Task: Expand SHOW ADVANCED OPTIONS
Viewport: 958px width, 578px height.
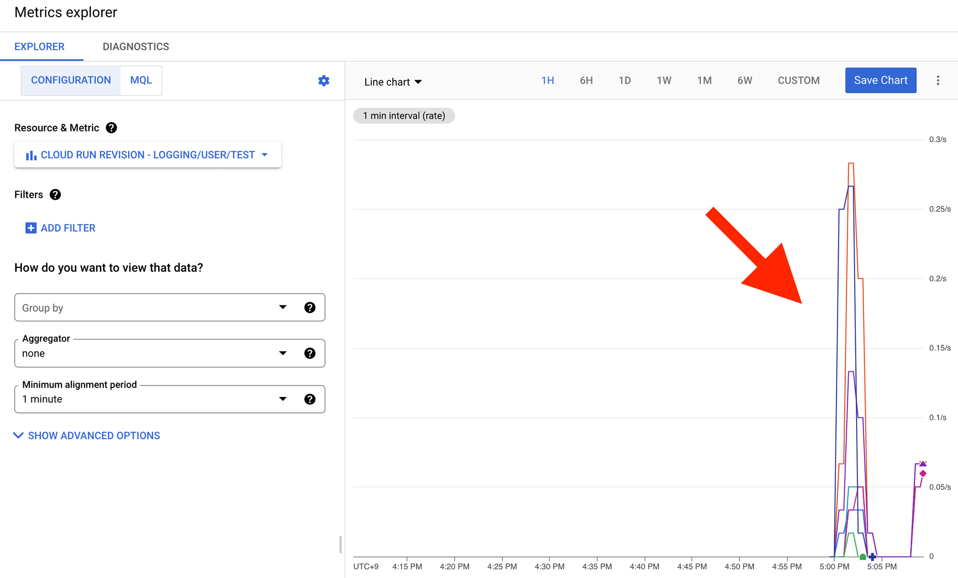Action: pyautogui.click(x=87, y=435)
